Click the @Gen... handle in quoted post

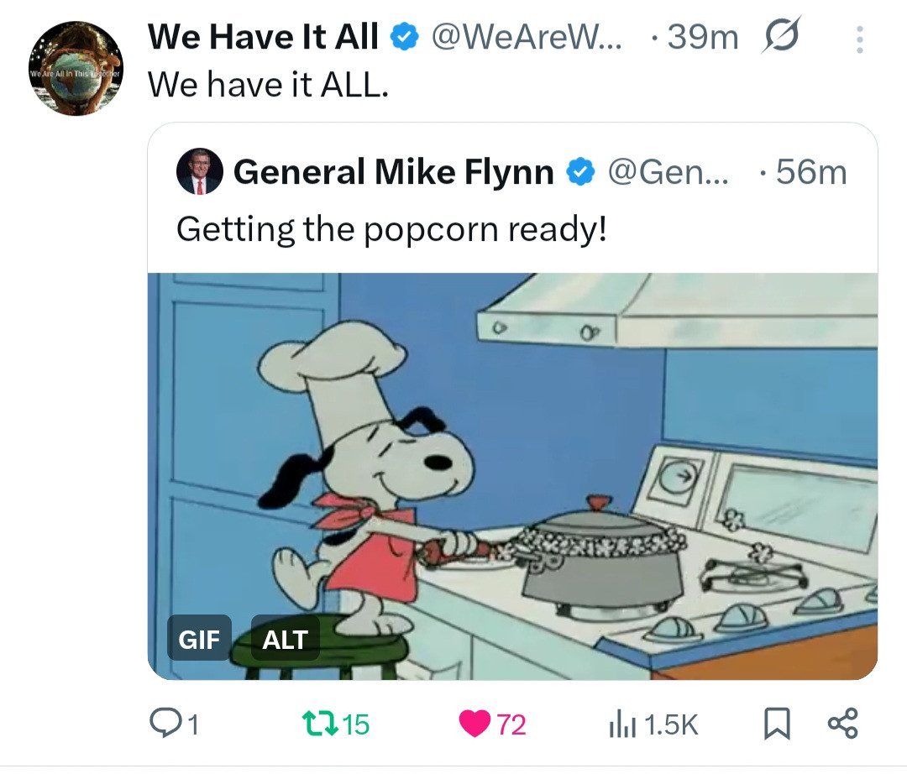click(x=668, y=173)
